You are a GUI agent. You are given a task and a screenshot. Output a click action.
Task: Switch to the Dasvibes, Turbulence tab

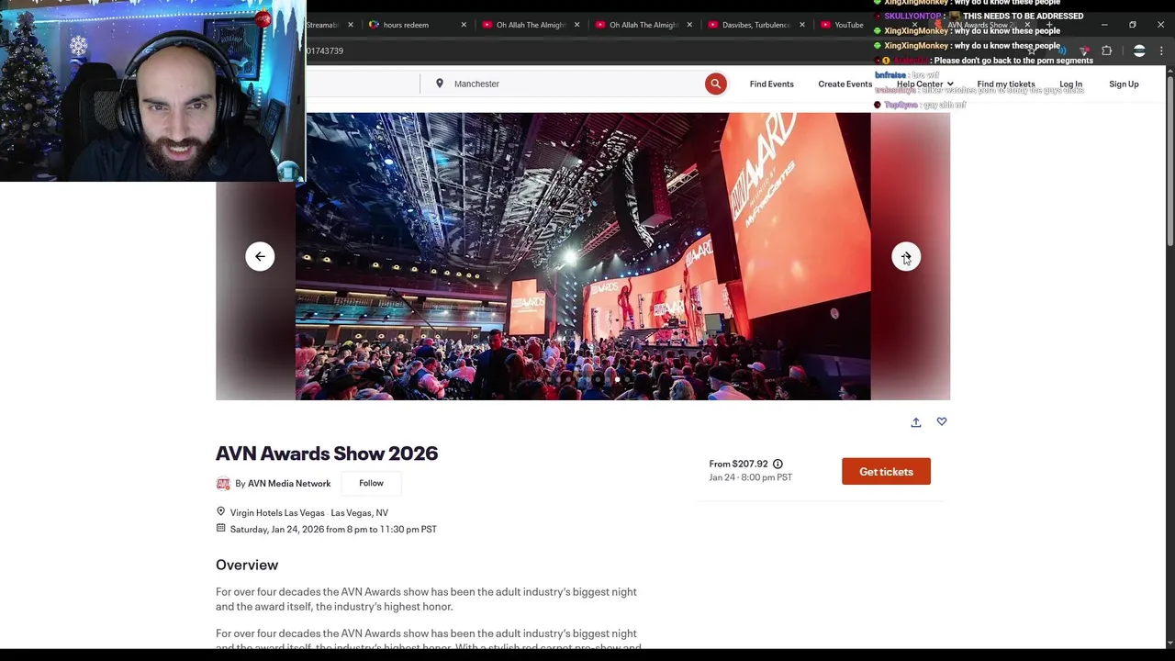click(x=756, y=25)
